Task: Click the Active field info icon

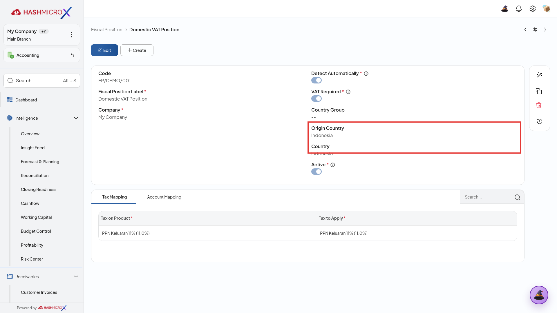Action: [x=333, y=165]
